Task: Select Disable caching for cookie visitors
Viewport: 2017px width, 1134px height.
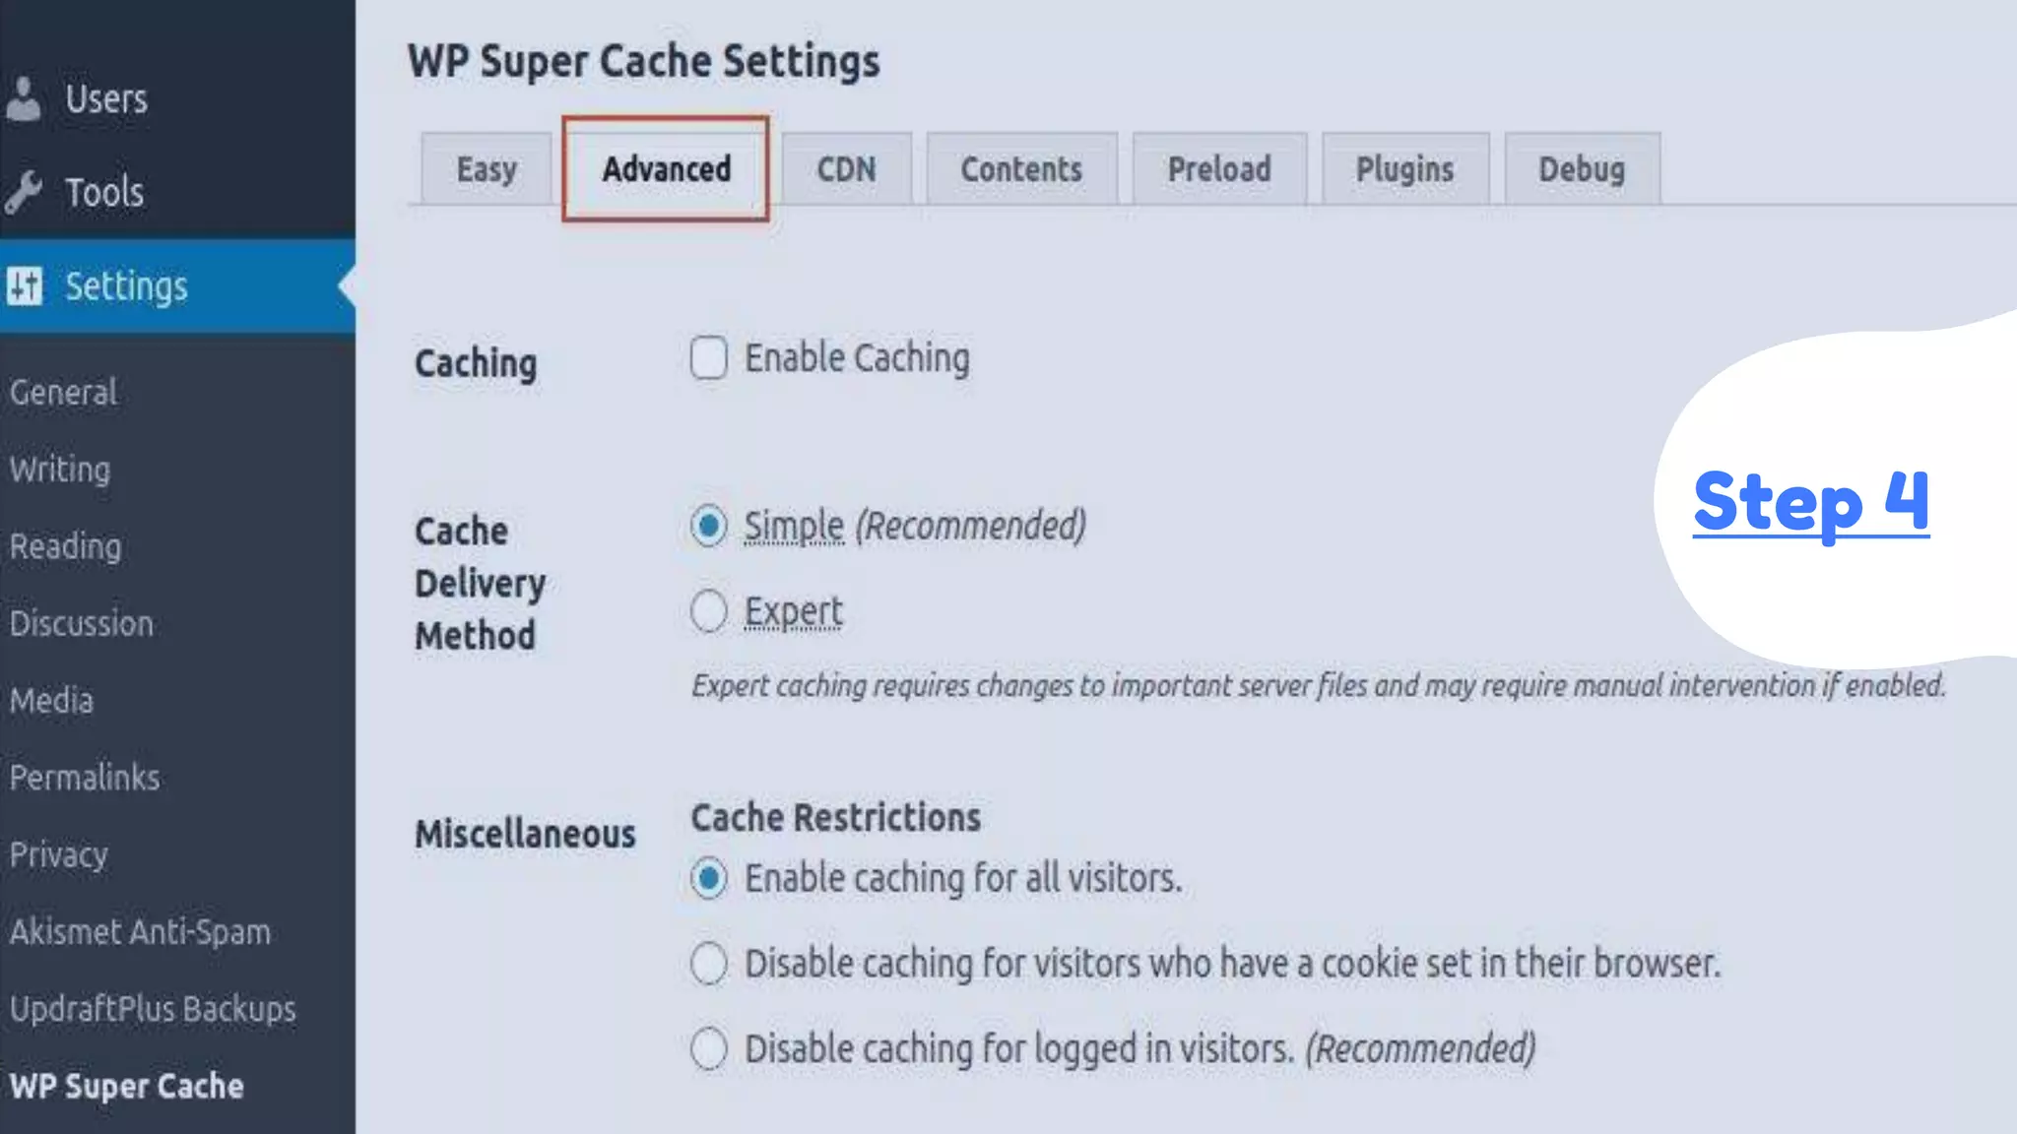Action: click(709, 964)
